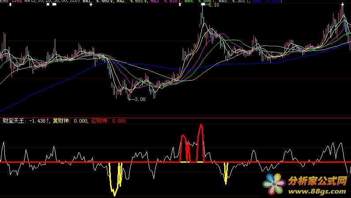Select the red 红财神 indicator label
Image resolution: width=351 pixels, height=198 pixels.
[x=108, y=120]
